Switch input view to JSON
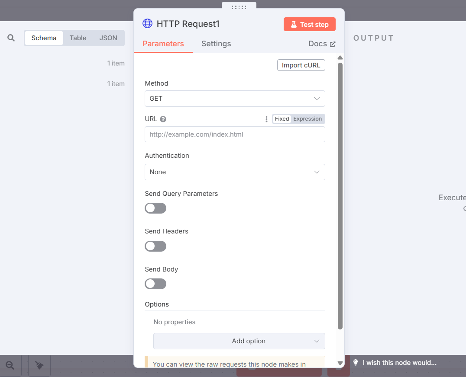 coord(108,38)
